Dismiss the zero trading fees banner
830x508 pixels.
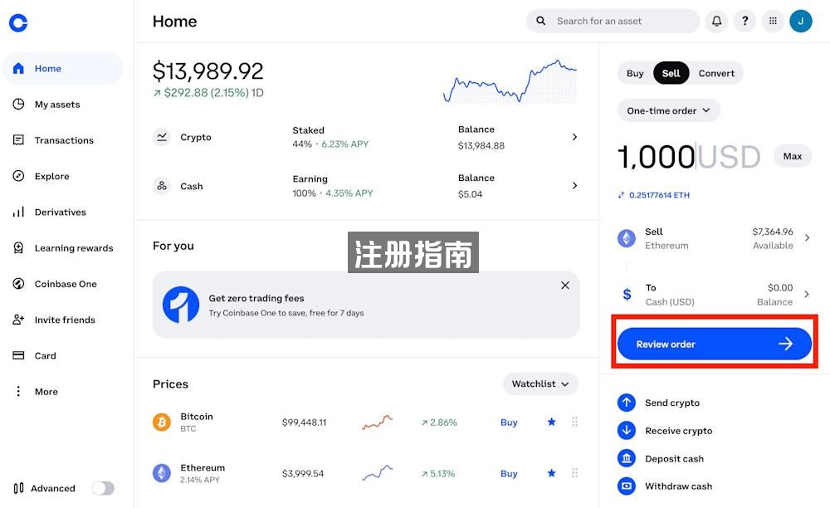(565, 286)
